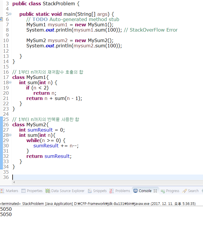Viewport: 203px width, 226px height.
Task: Open the Progress tab
Action: [173, 191]
